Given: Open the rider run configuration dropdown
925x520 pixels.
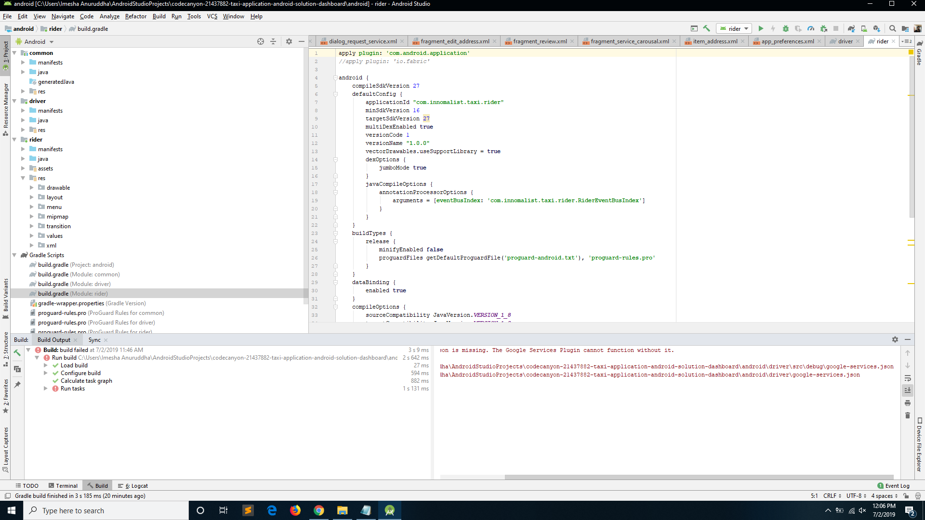Looking at the screenshot, I should tap(734, 29).
